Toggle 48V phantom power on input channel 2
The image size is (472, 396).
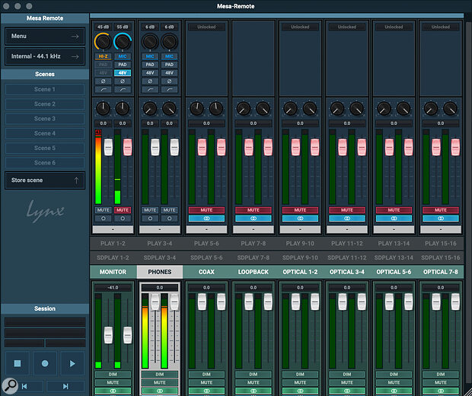click(122, 72)
